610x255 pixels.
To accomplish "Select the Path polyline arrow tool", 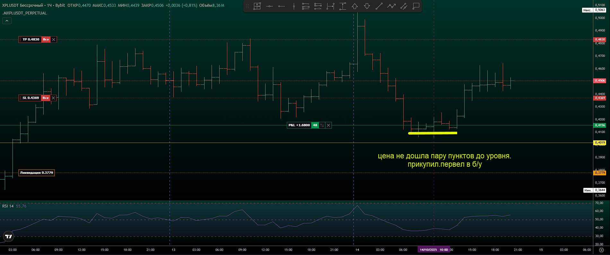I will pos(391,6).
